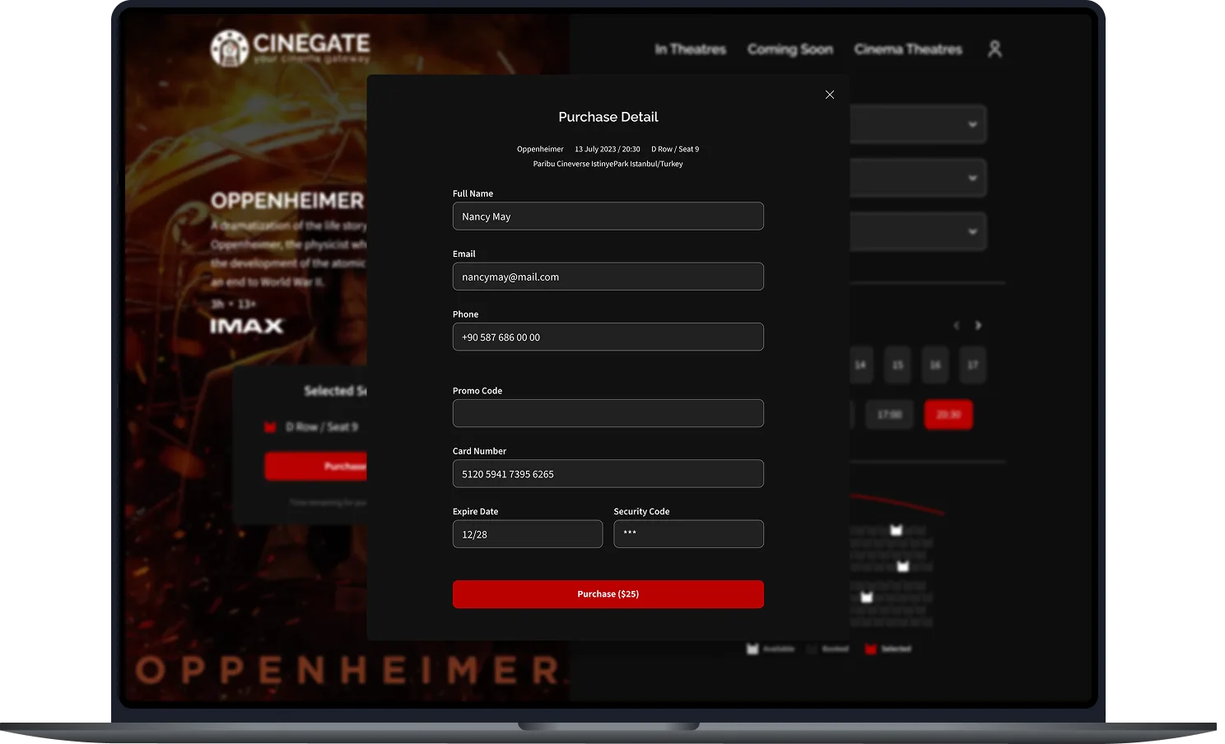Click the OPPENHEIMER movie title heading

coord(287,201)
